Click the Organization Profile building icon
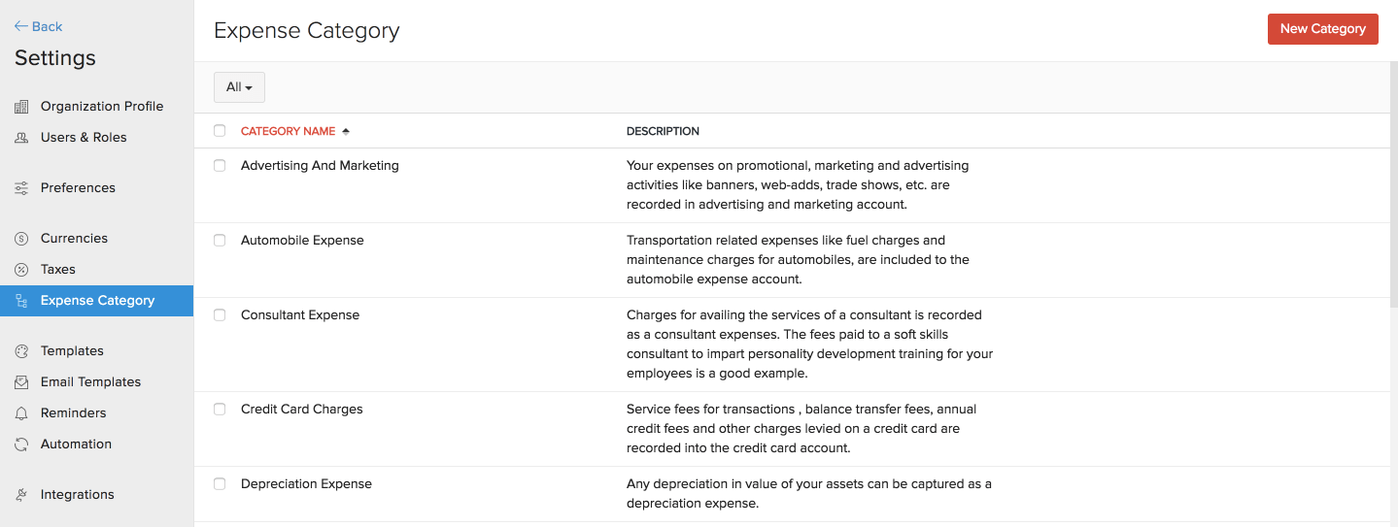Screen dimensions: 1398x527 (x=21, y=107)
